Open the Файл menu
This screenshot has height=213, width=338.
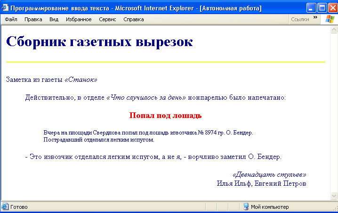click(x=11, y=19)
